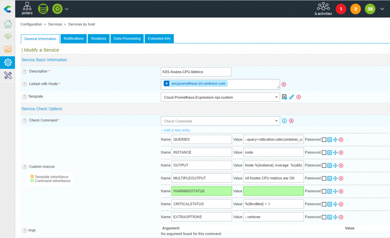Viewport: 390px width, 238px height.
Task: Open the Administration tools sidebar icon
Action: 8,75
